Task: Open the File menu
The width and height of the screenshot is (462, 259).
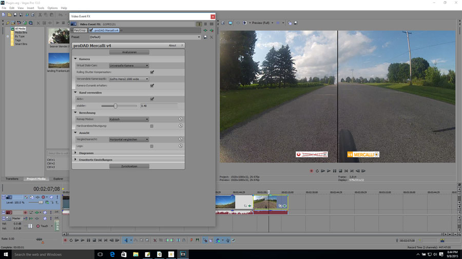Action: (4, 8)
